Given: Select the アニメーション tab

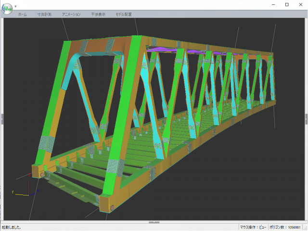Looking at the screenshot, I should click(71, 15).
